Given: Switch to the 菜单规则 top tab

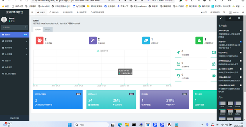Looking at the screenshot, I should click(68, 12).
